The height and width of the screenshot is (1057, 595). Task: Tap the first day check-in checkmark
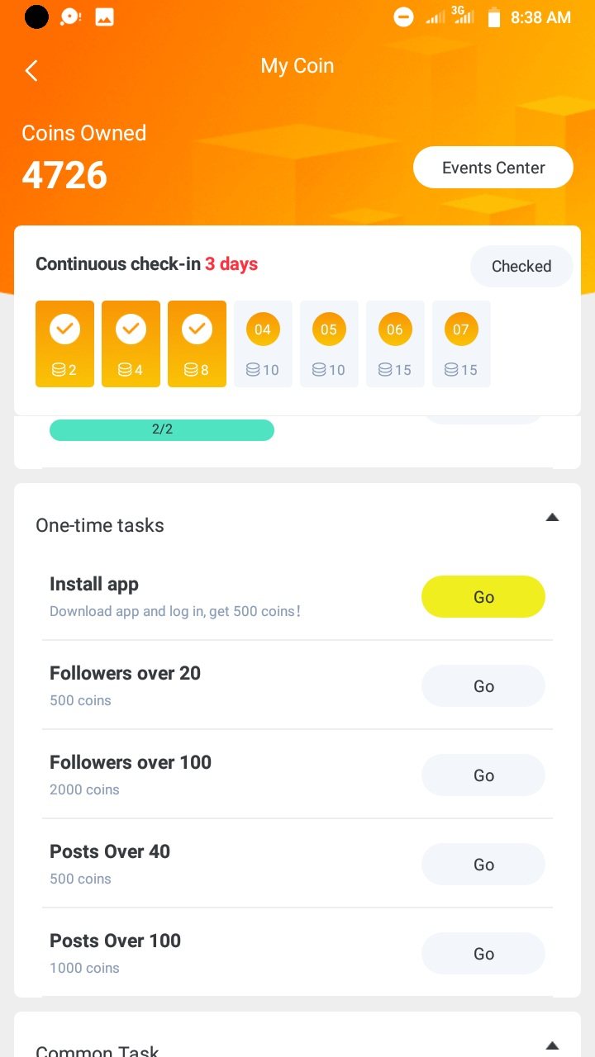coord(64,329)
